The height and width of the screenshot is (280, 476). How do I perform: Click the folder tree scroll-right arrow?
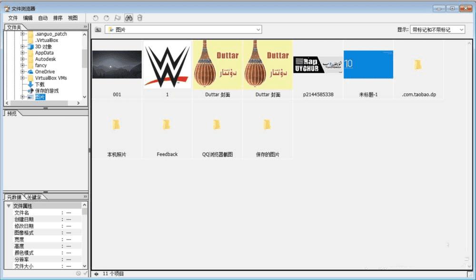79,103
